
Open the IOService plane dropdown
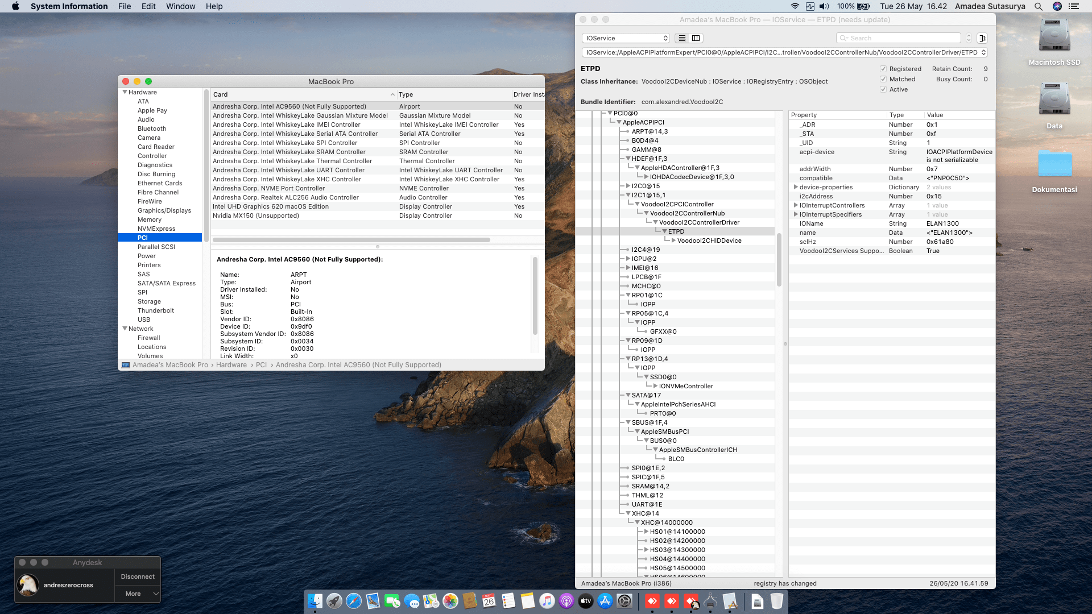626,38
